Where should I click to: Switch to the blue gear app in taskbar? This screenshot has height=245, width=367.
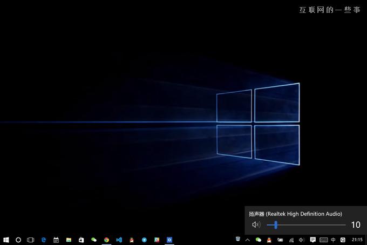[x=169, y=240]
